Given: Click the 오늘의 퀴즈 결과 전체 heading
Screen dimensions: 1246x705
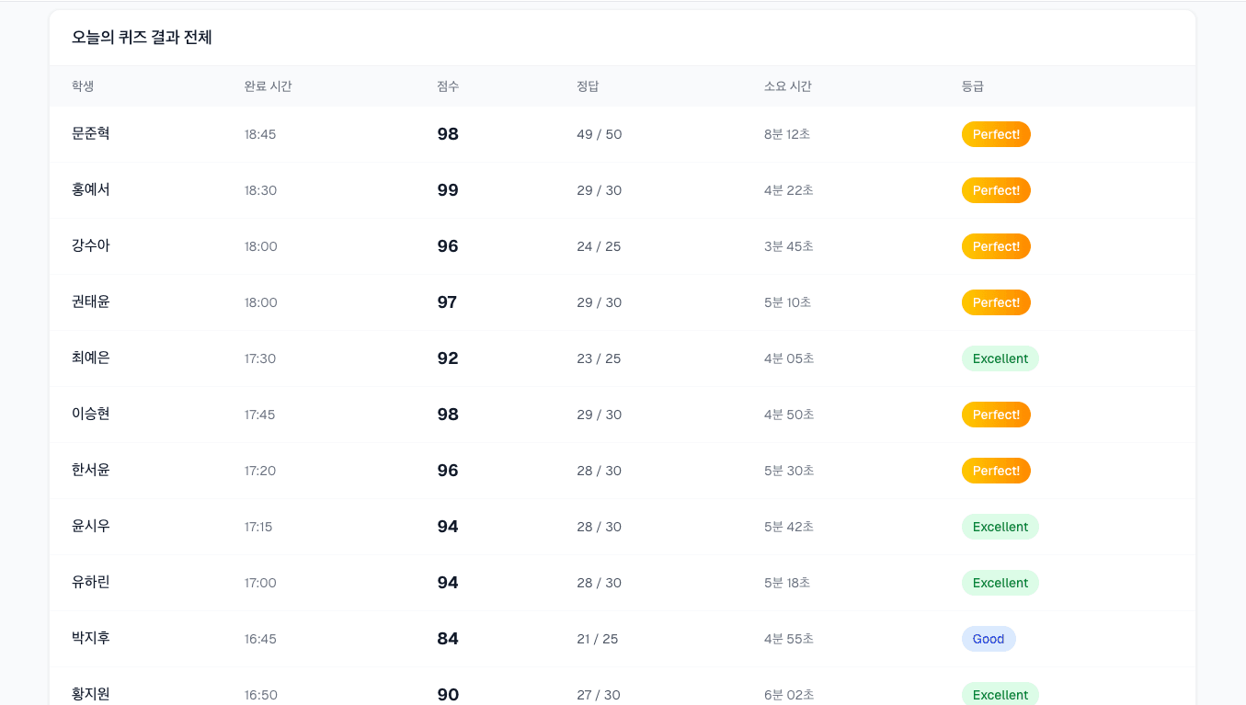Looking at the screenshot, I should click(x=142, y=38).
